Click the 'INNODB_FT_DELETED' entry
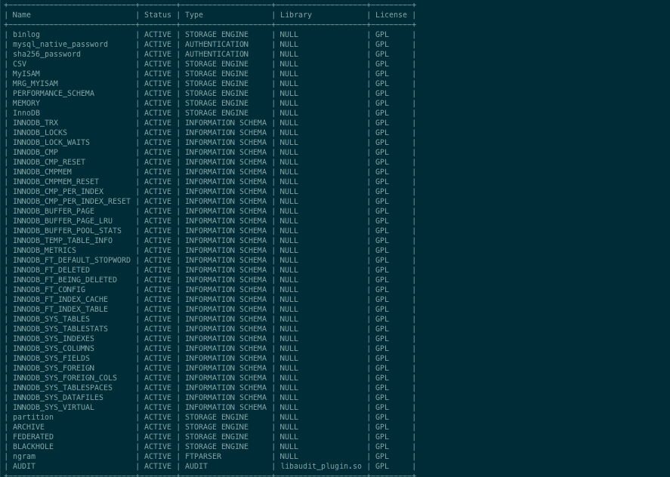The image size is (670, 477). (51, 270)
